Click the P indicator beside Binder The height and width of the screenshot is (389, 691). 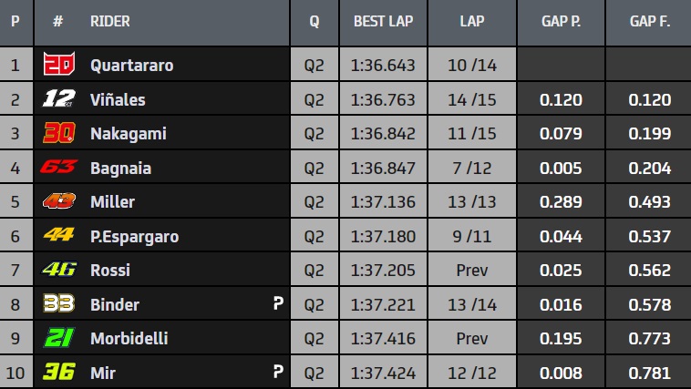278,304
